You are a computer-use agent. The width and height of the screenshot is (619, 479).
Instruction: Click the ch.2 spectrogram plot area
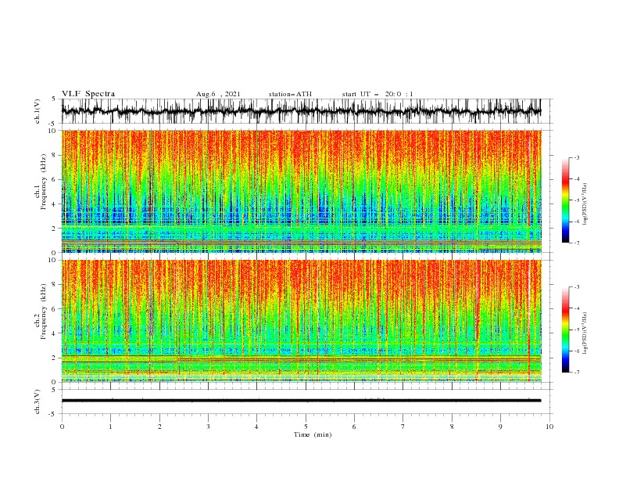pyautogui.click(x=301, y=321)
